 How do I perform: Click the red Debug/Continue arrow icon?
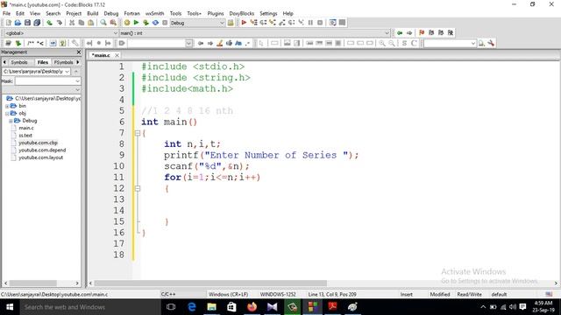(x=244, y=23)
